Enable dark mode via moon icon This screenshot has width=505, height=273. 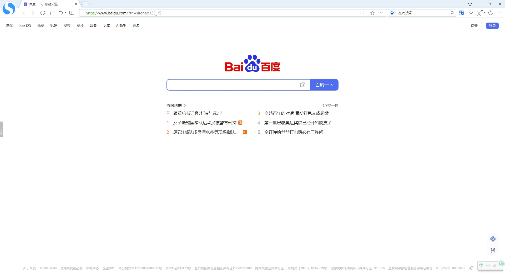491,13
